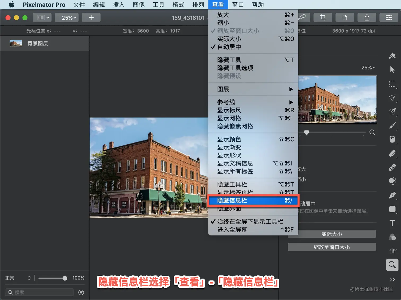This screenshot has width=401, height=300.
Task: Click the Share icon in toolbar
Action: coord(367,17)
